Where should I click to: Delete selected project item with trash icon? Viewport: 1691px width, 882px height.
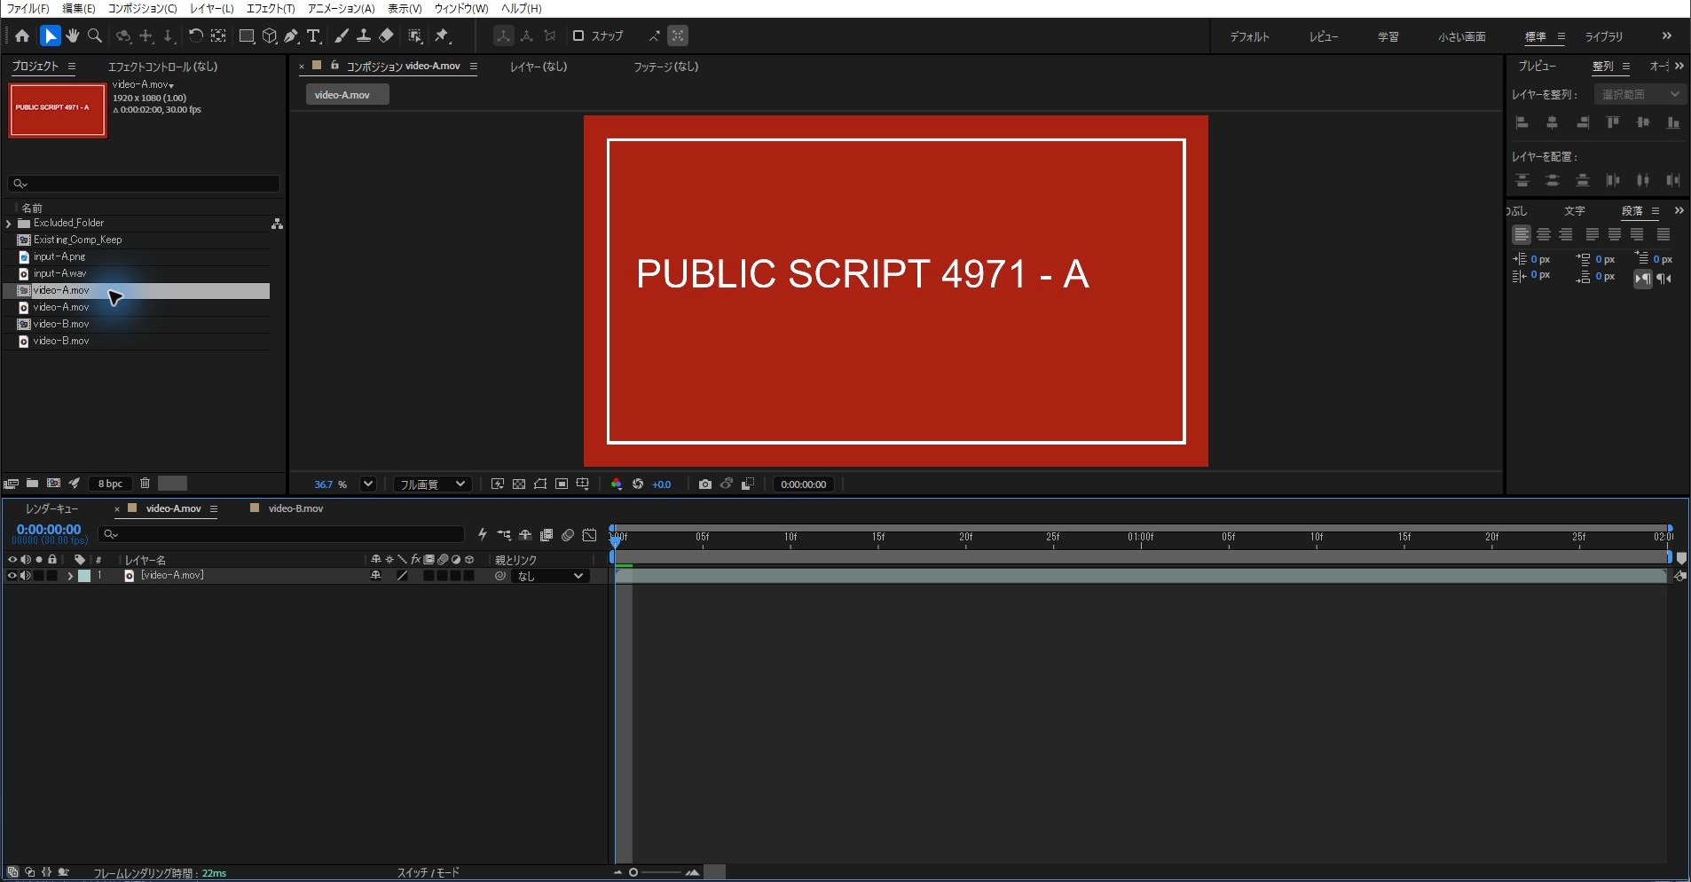pos(146,484)
